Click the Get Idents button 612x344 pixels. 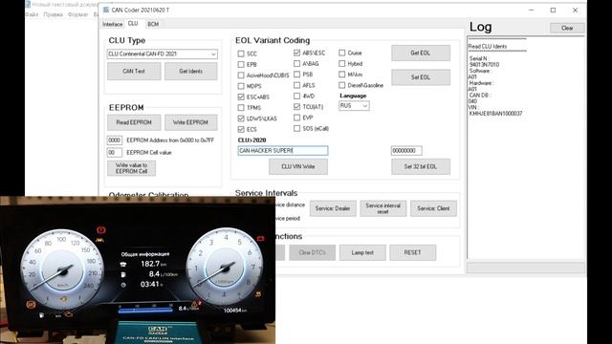(191, 72)
